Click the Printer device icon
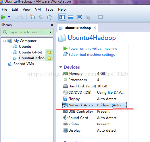 (66, 124)
